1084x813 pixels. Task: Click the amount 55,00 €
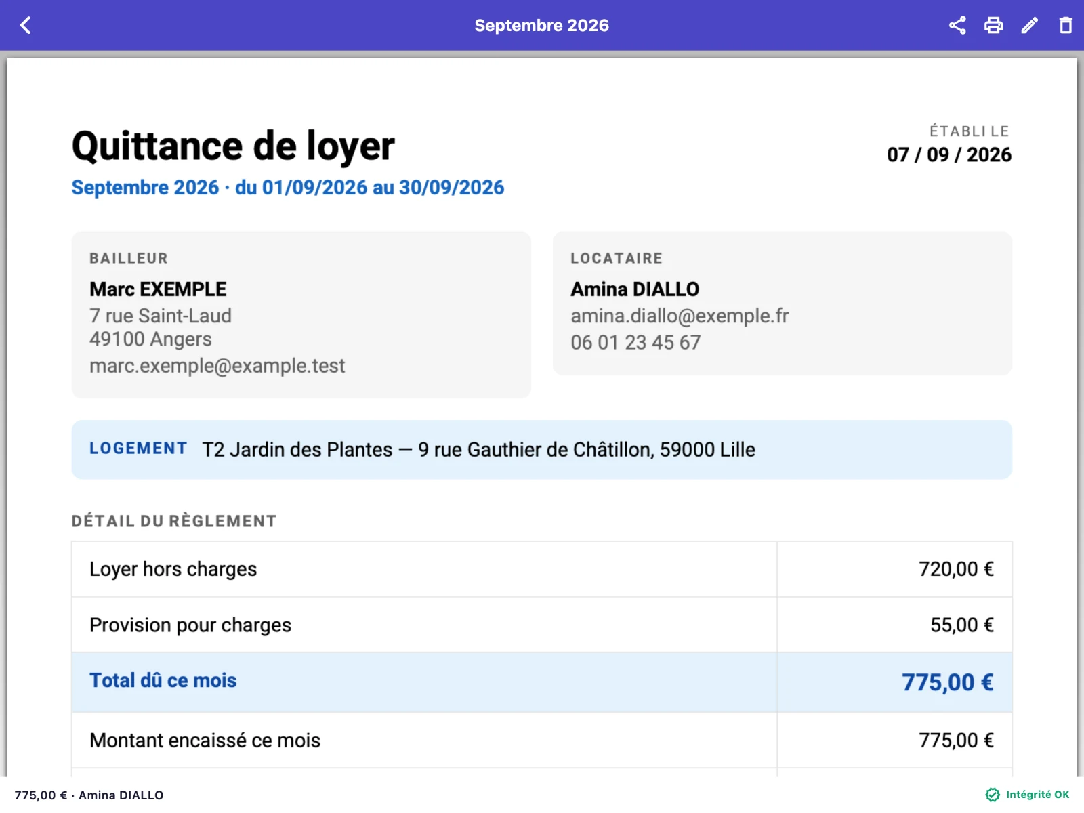pyautogui.click(x=962, y=625)
